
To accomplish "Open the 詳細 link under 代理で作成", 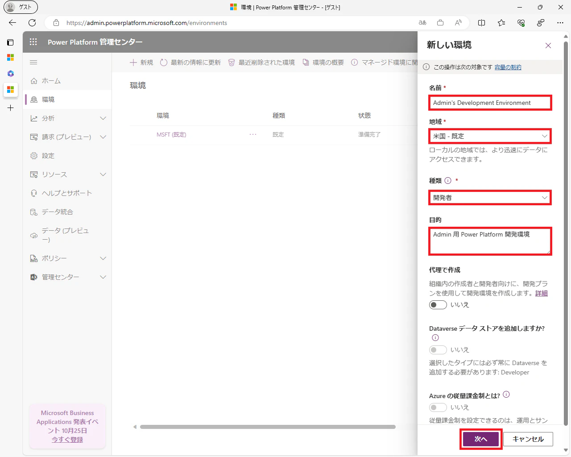I will point(542,293).
